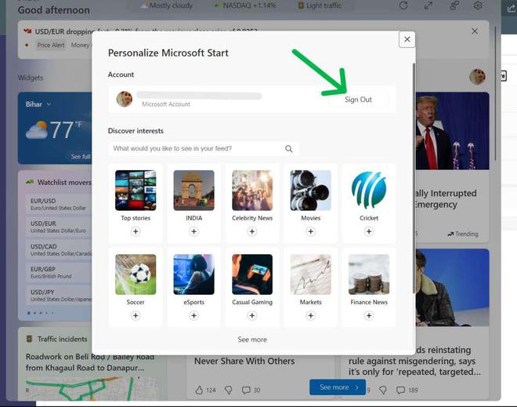The image size is (517, 407).
Task: Click the weather cloud icon
Action: pyautogui.click(x=37, y=129)
